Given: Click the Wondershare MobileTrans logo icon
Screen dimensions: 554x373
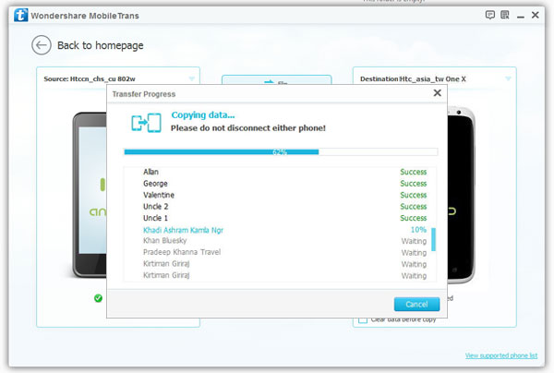Looking at the screenshot, I should coord(21,15).
